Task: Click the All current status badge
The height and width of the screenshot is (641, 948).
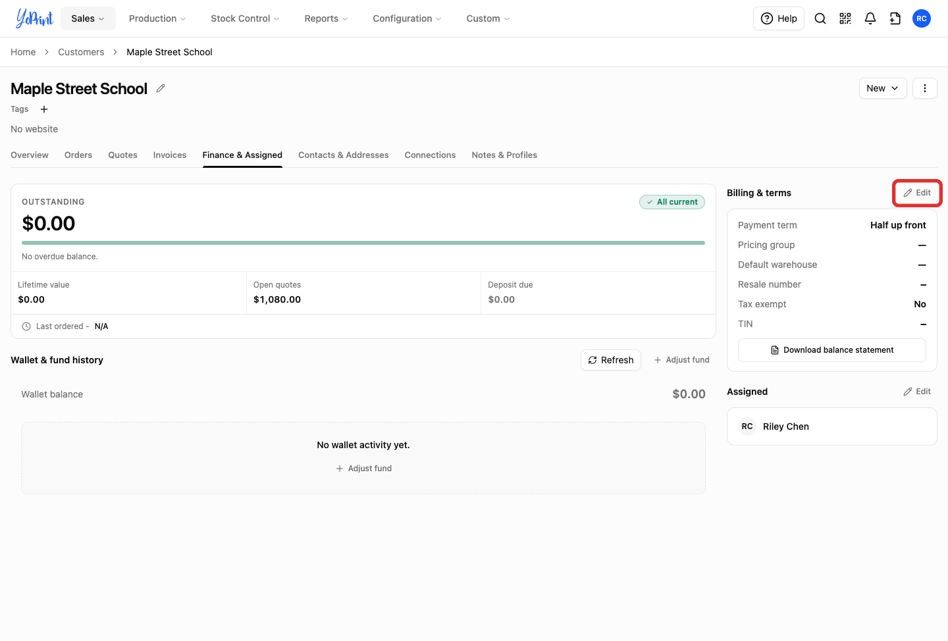Action: tap(672, 202)
